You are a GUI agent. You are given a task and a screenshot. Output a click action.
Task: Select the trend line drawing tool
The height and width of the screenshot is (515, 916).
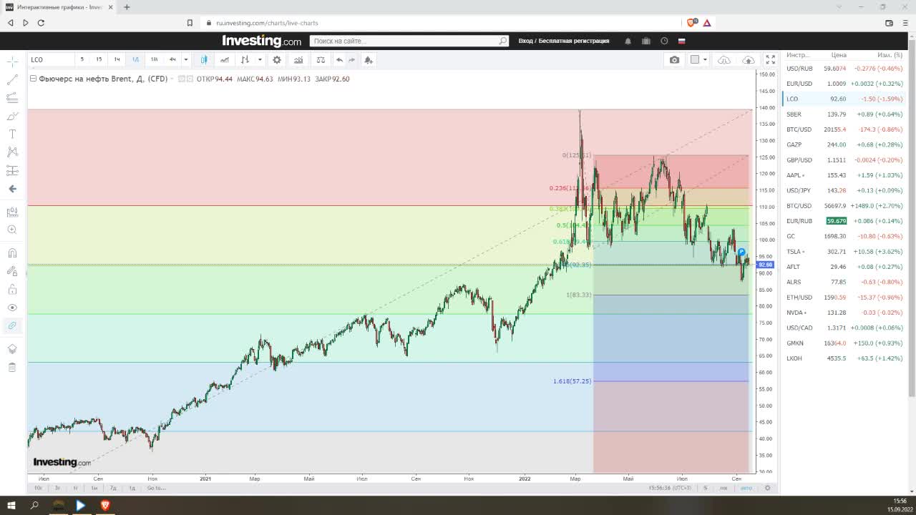[12, 80]
